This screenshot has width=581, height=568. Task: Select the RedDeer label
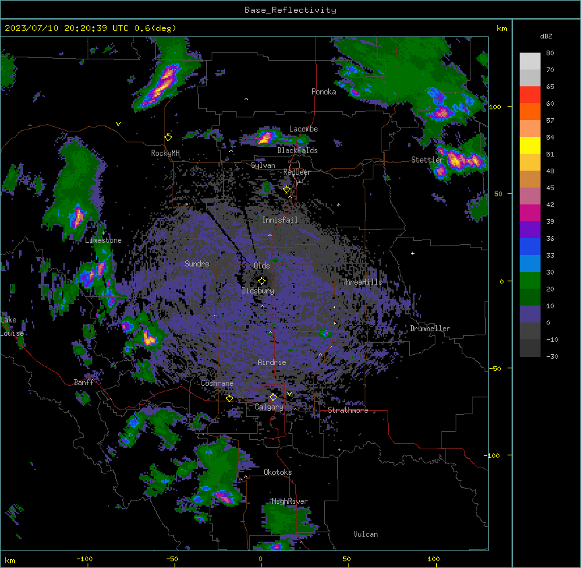[x=297, y=172]
